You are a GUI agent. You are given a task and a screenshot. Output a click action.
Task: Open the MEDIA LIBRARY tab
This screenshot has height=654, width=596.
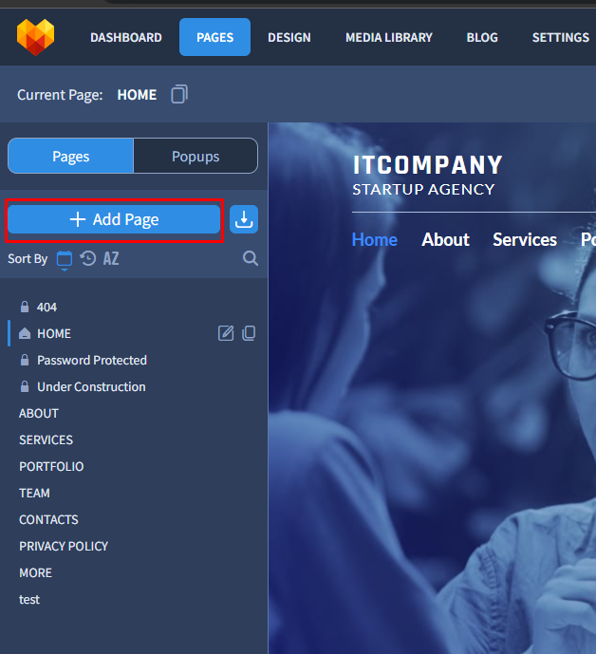coord(389,38)
